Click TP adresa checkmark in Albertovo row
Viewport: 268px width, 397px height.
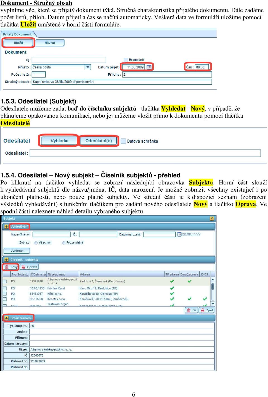(172, 281)
